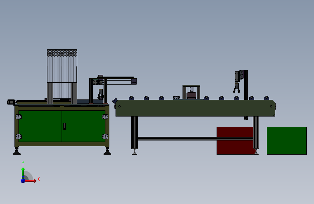This screenshot has width=314, height=204.
Task: Select the lower-right cabinet door hinge
Action: click(105, 136)
